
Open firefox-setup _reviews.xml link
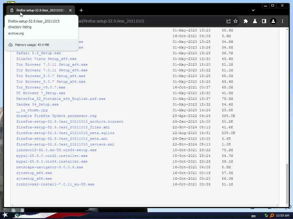66,144
